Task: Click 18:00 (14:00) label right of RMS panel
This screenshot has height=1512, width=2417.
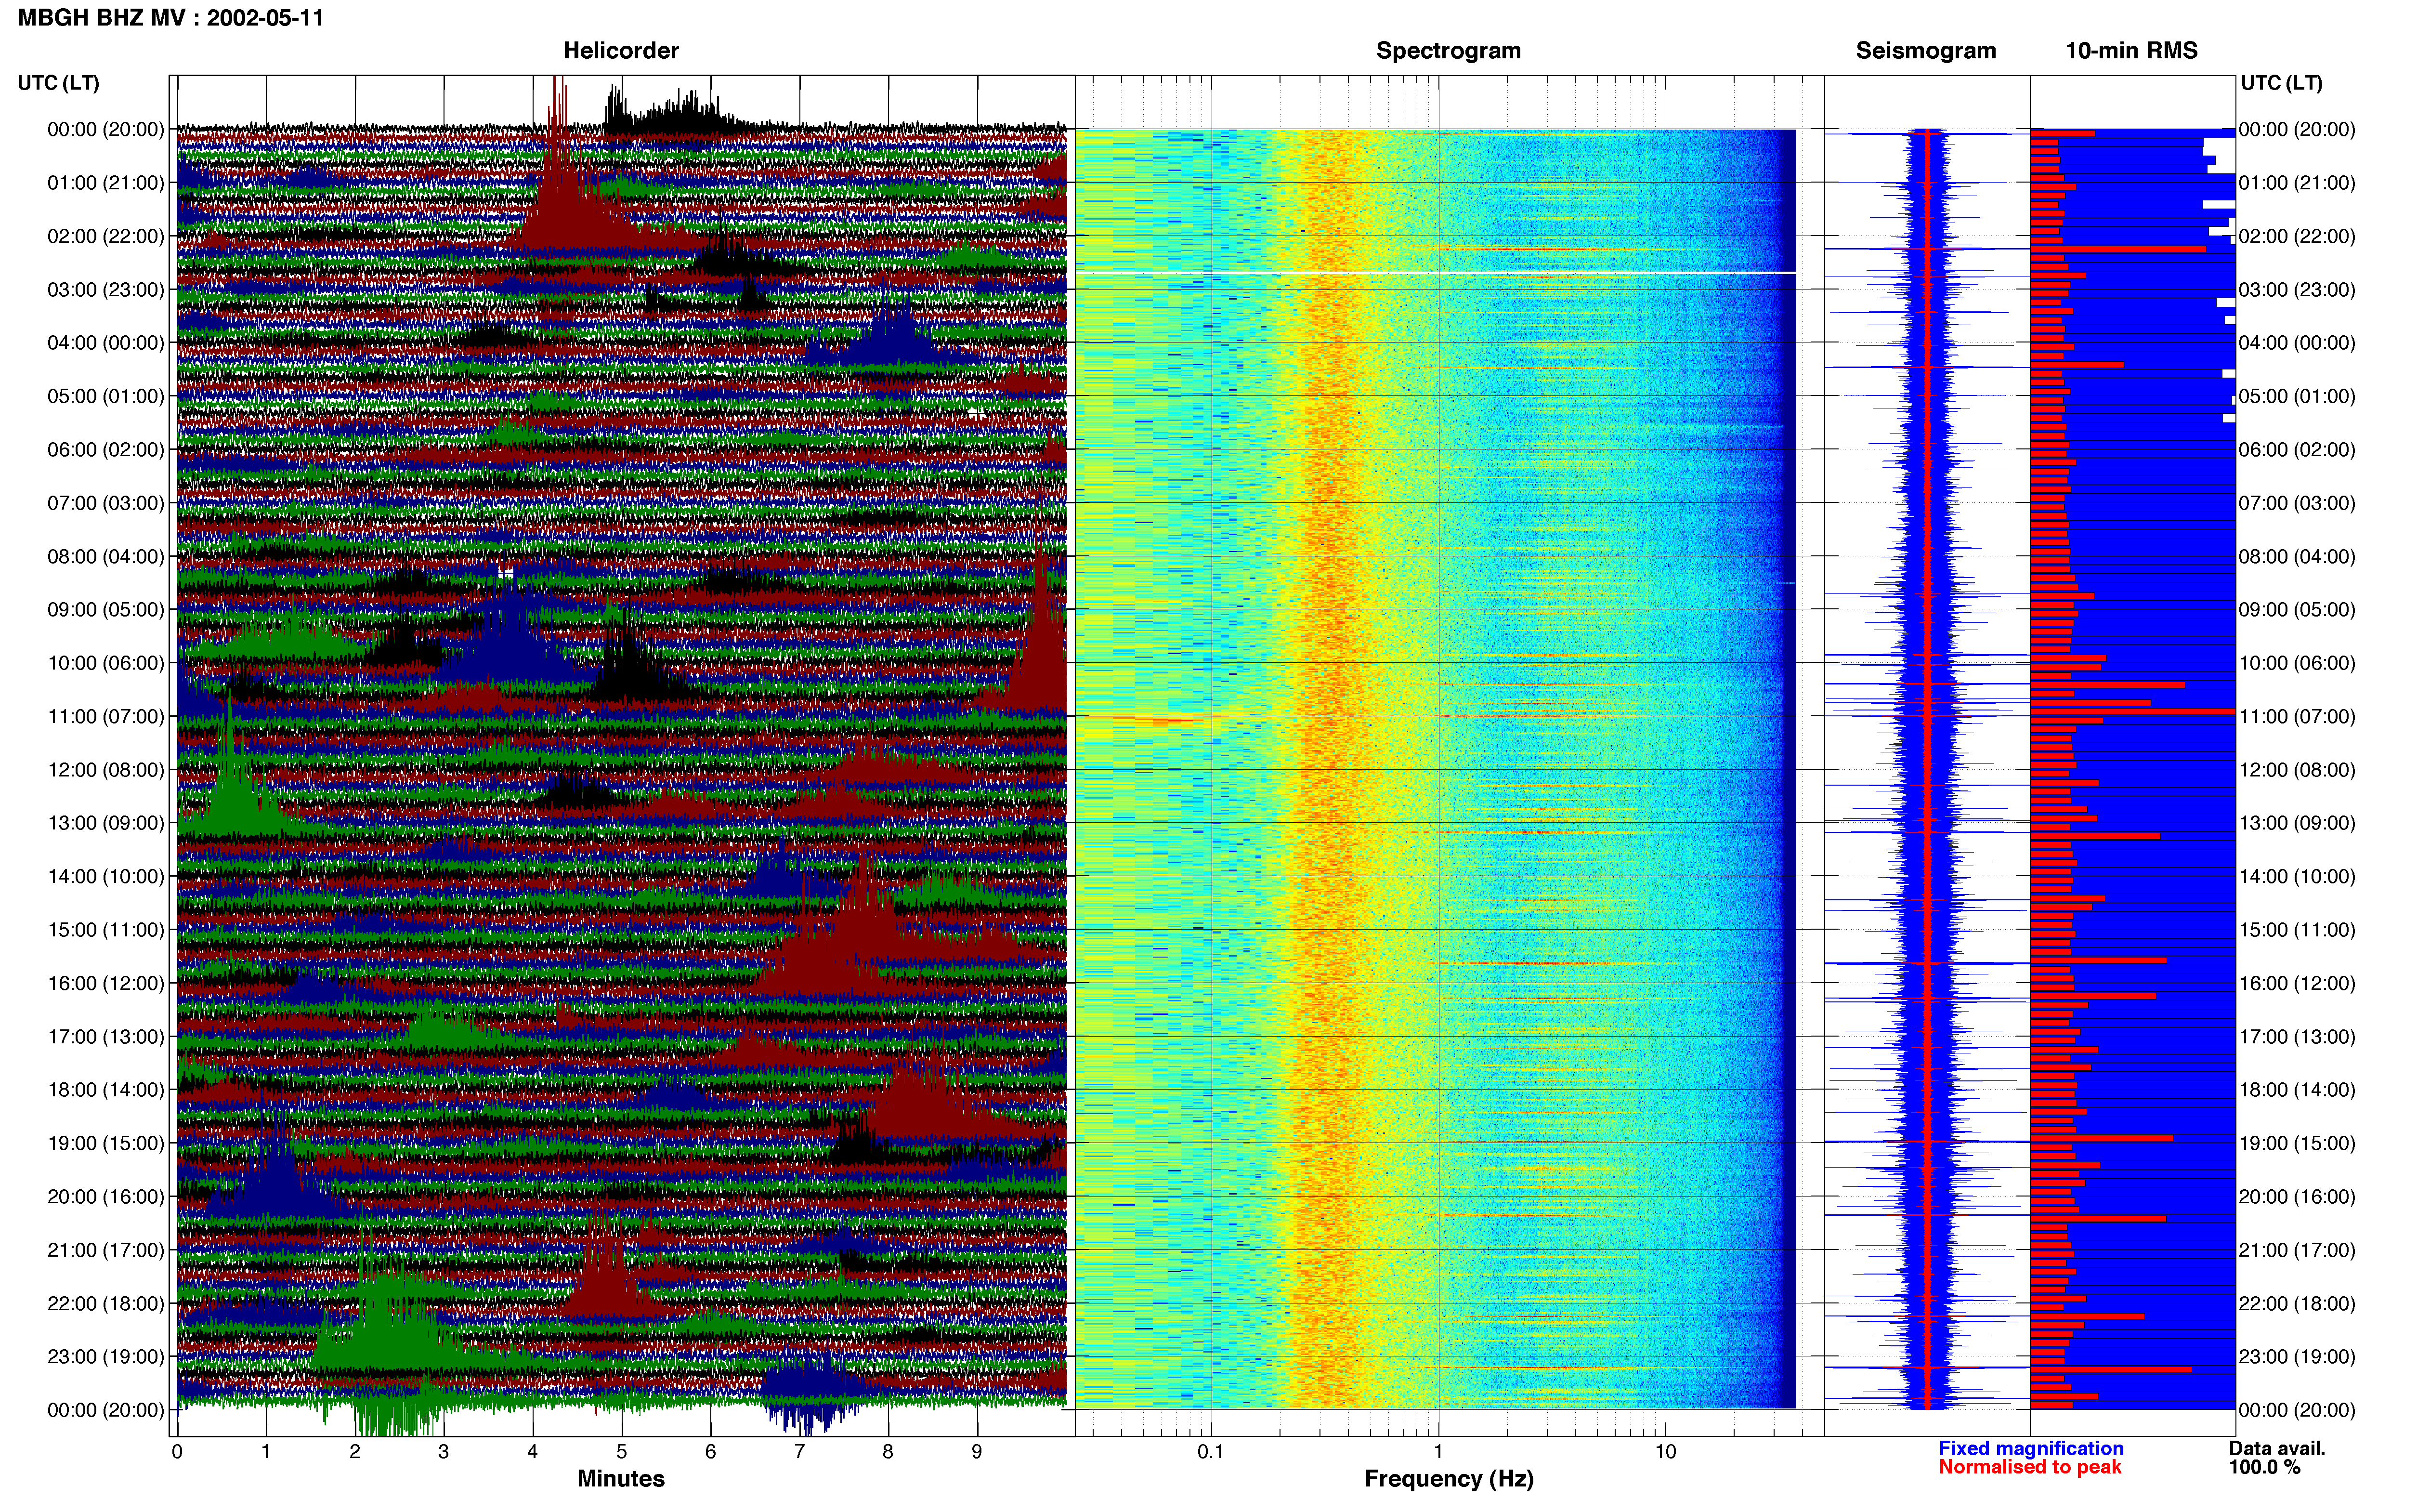Action: click(2297, 1090)
